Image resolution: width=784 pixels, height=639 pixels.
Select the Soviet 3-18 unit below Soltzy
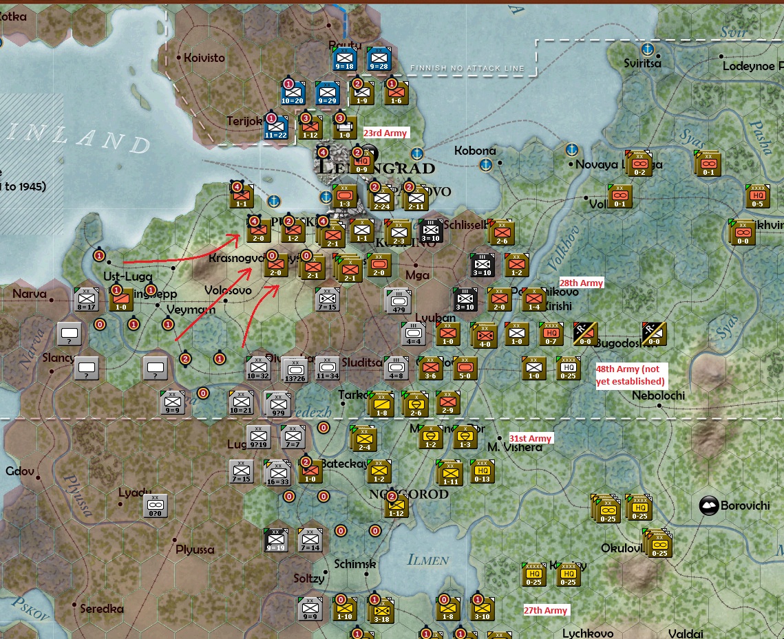coord(381,611)
